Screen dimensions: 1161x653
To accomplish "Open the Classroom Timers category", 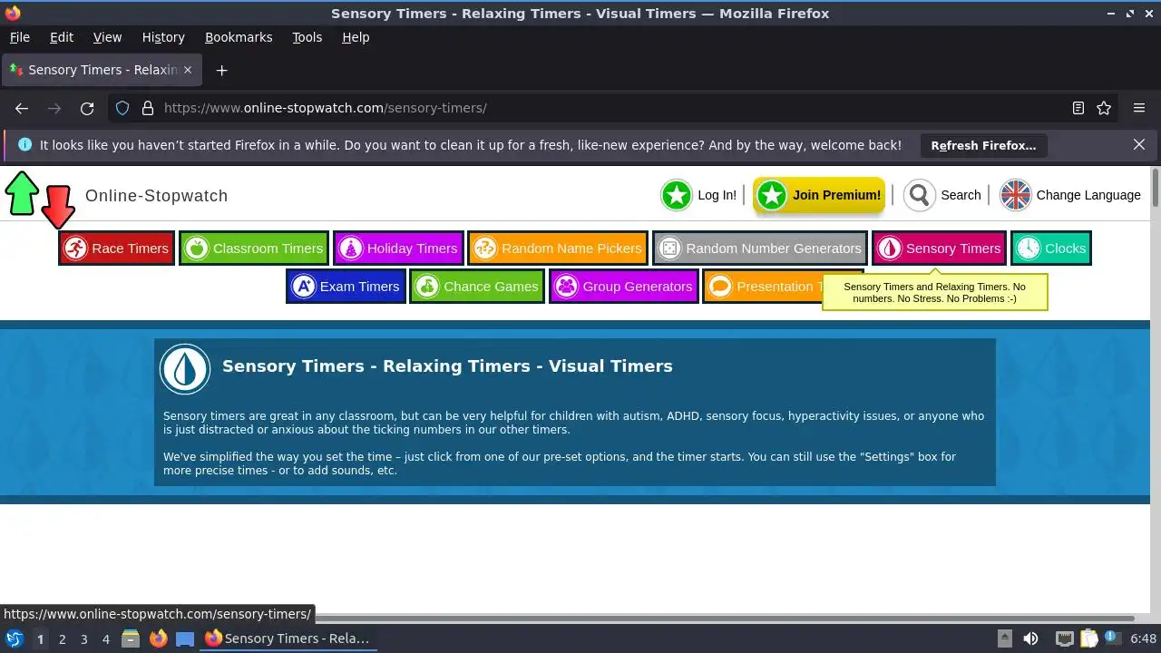I will point(253,249).
